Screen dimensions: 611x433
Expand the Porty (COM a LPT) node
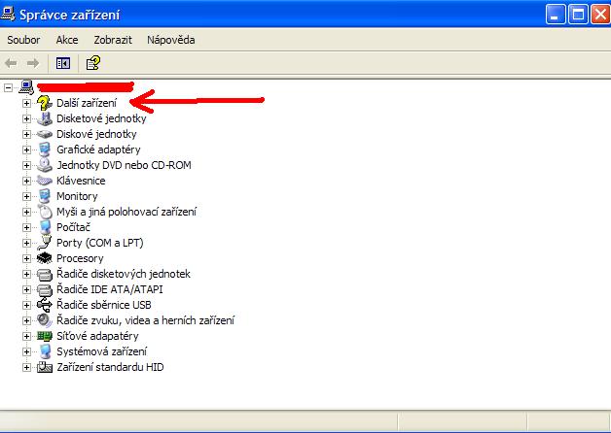(x=26, y=244)
